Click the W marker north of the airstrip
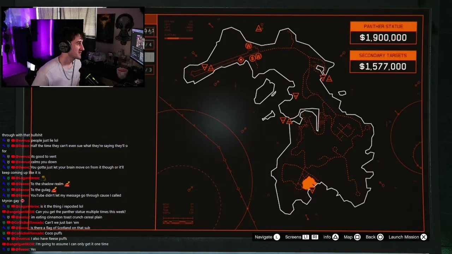The image size is (452, 254). (248, 46)
